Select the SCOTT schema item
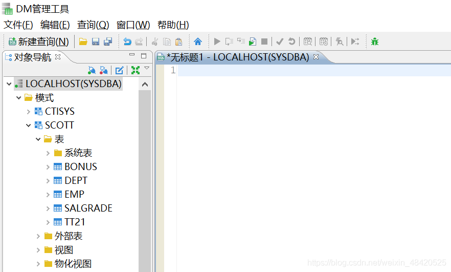Image resolution: width=451 pixels, height=272 pixels. (x=54, y=125)
